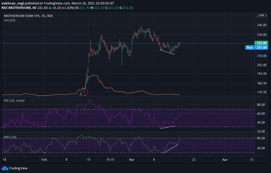Select the NSE:MOTHERSUMI symbol text

tap(16, 8)
